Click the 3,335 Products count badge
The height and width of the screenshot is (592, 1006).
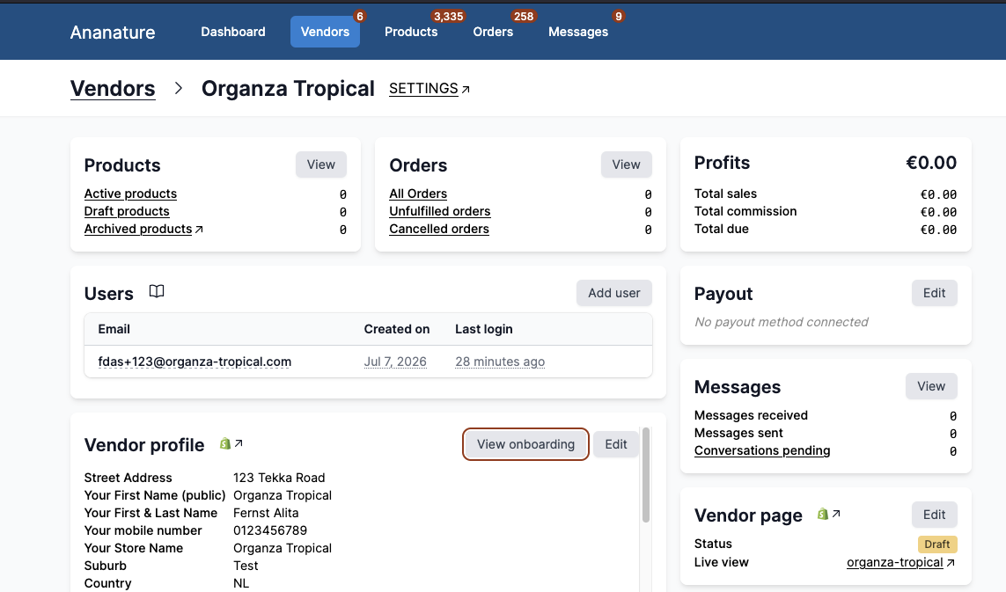tap(448, 16)
